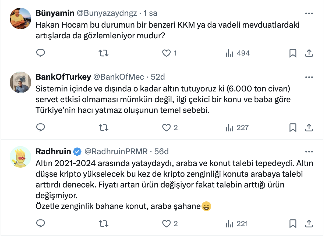Reply to Bünyamin's tweet
This screenshot has height=236, width=325.
click(x=40, y=53)
